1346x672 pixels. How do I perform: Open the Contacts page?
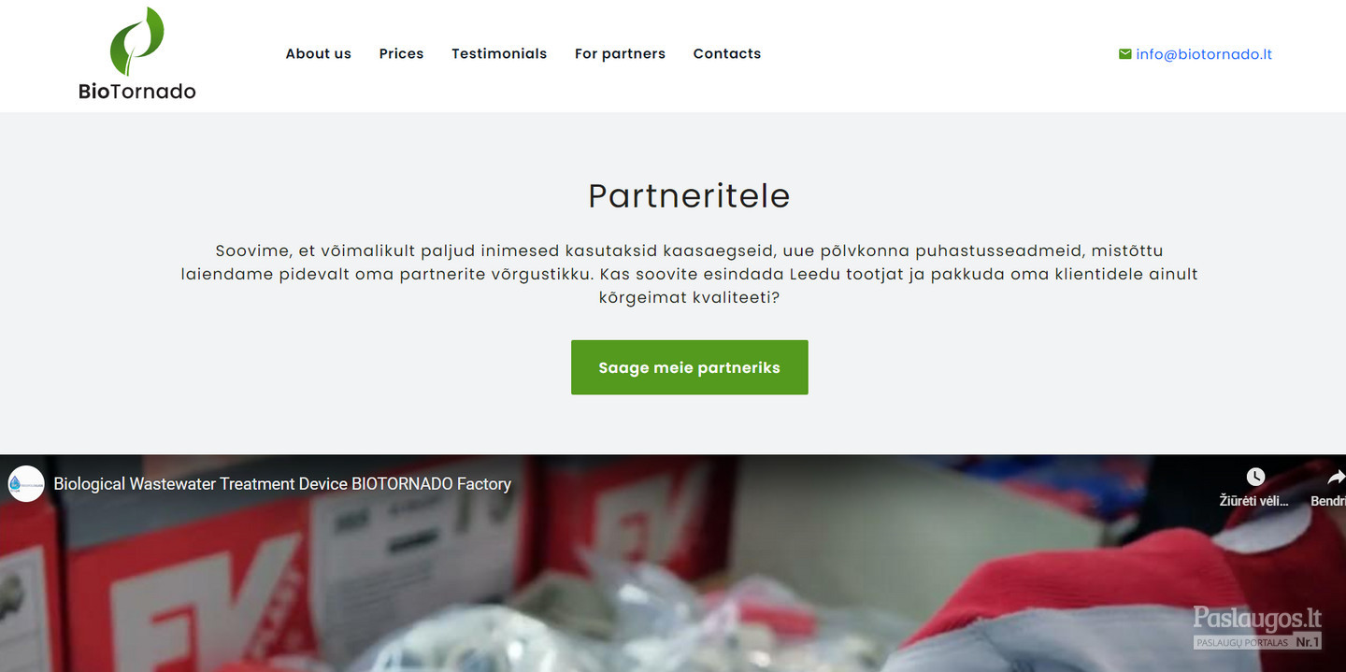point(727,53)
